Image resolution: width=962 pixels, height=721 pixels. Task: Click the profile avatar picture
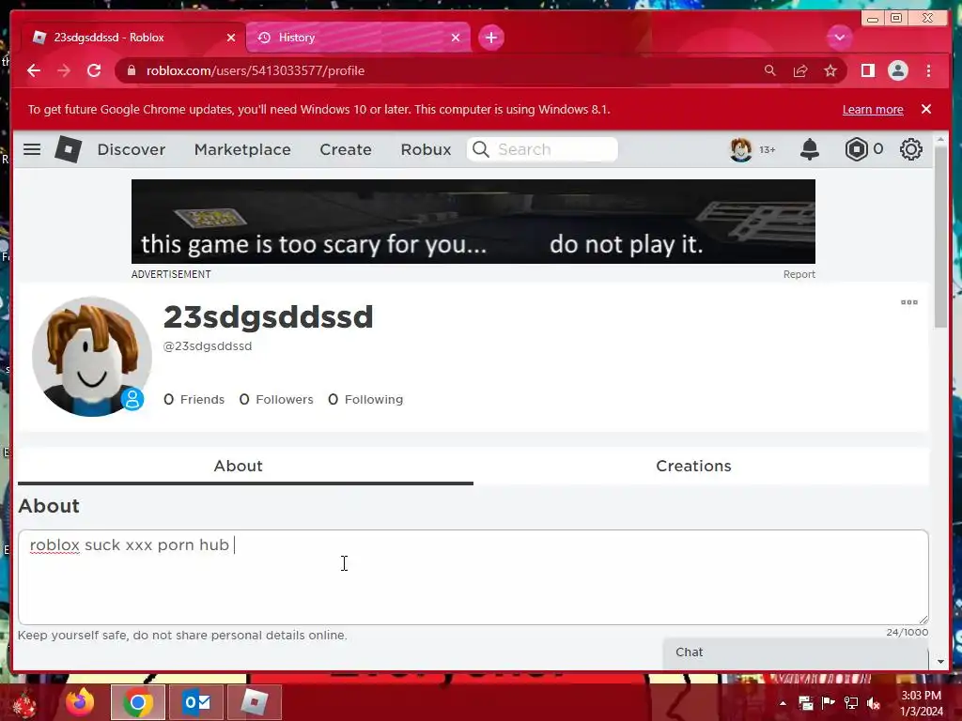[91, 356]
